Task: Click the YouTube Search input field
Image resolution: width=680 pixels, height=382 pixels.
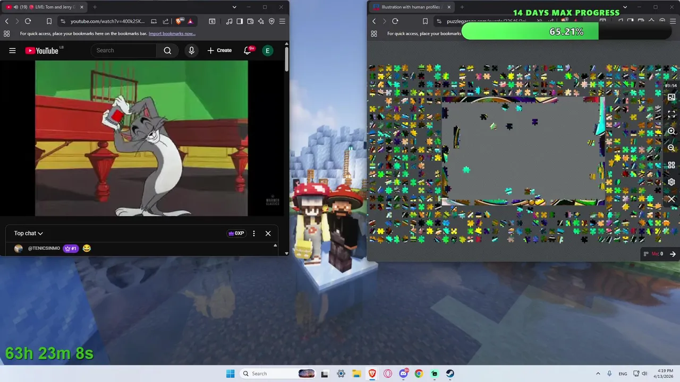Action: click(x=123, y=50)
